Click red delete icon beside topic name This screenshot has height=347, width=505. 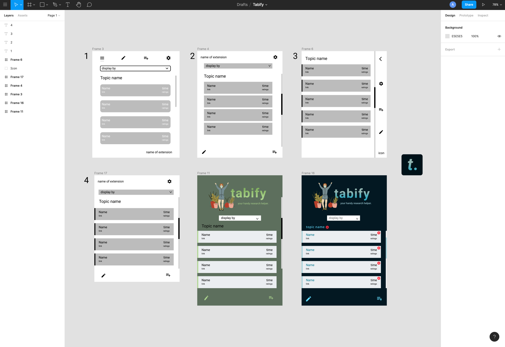tap(327, 227)
